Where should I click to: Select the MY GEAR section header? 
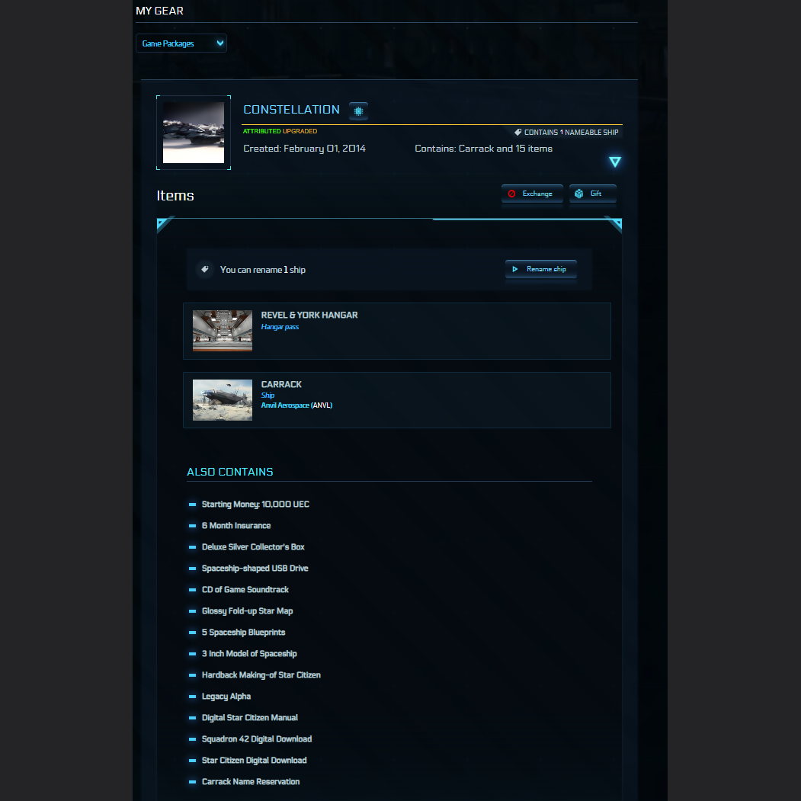[x=159, y=11]
